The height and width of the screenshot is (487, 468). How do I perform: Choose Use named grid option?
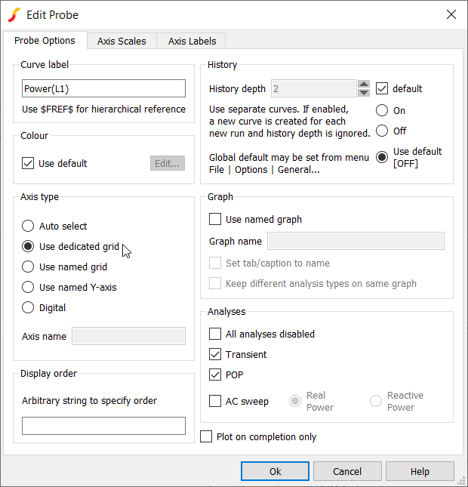click(x=29, y=267)
